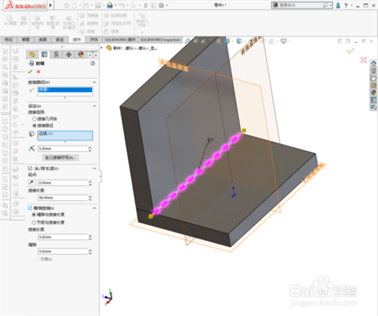
Task: Click the green checkmark to accept weld bead
Action: coord(30,72)
